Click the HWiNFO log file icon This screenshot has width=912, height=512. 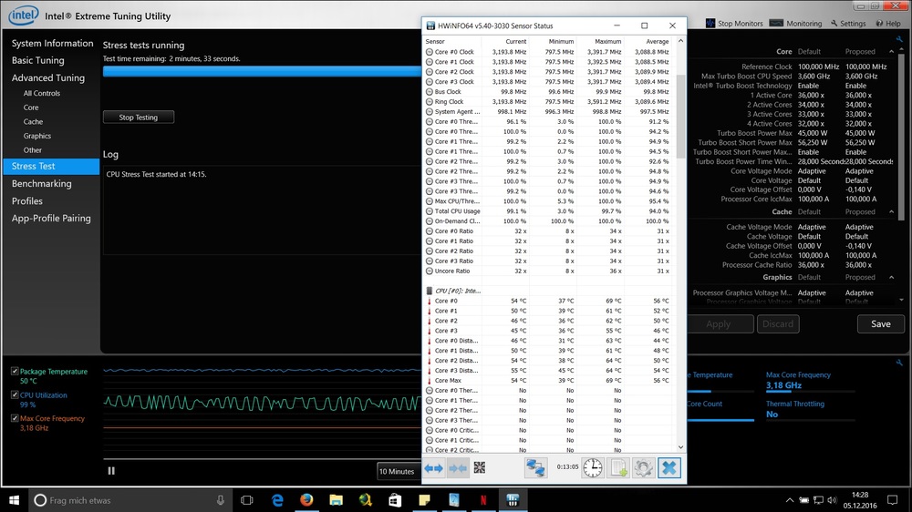coord(618,468)
